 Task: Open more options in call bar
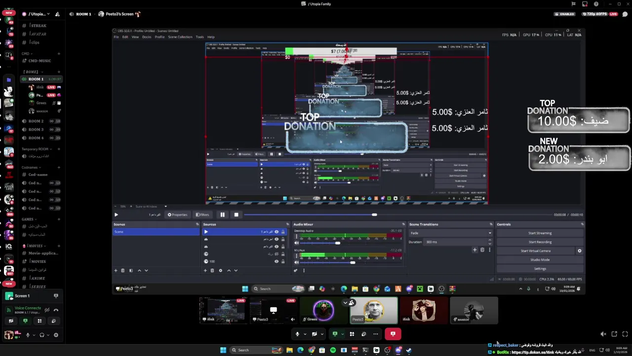376,334
